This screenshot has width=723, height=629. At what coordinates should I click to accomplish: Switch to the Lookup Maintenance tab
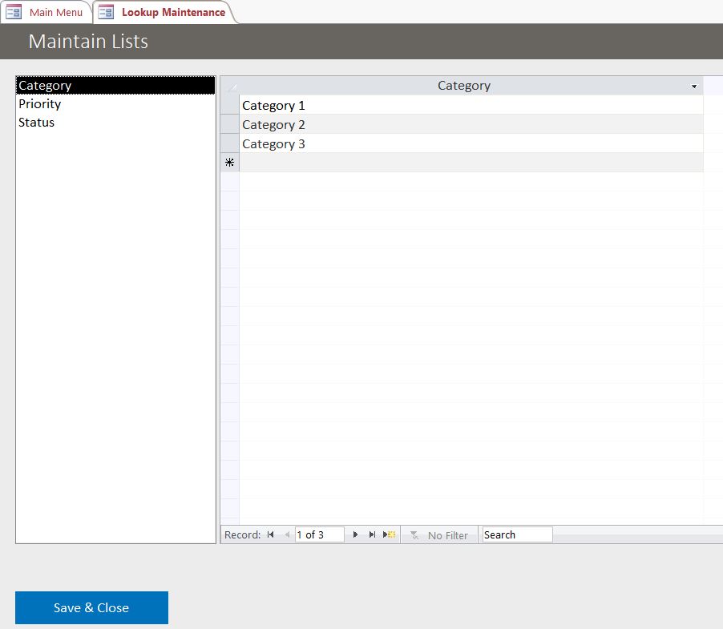pos(171,12)
